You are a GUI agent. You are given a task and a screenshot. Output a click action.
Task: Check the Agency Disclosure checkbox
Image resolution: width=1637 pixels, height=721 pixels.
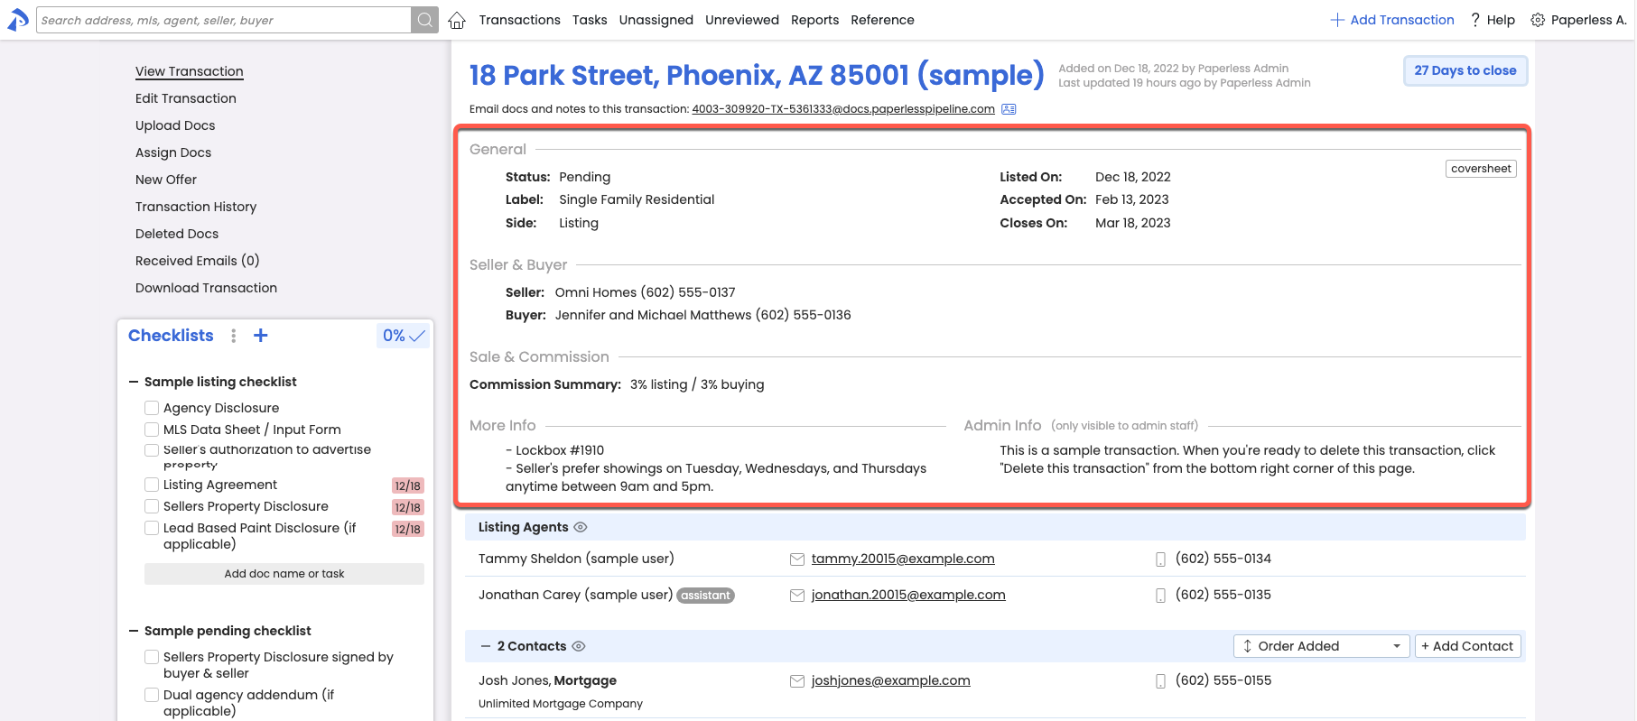pos(152,408)
